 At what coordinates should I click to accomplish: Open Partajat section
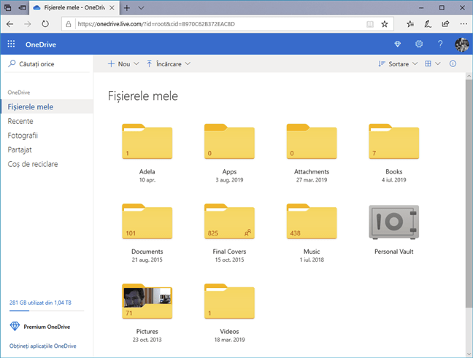click(20, 149)
